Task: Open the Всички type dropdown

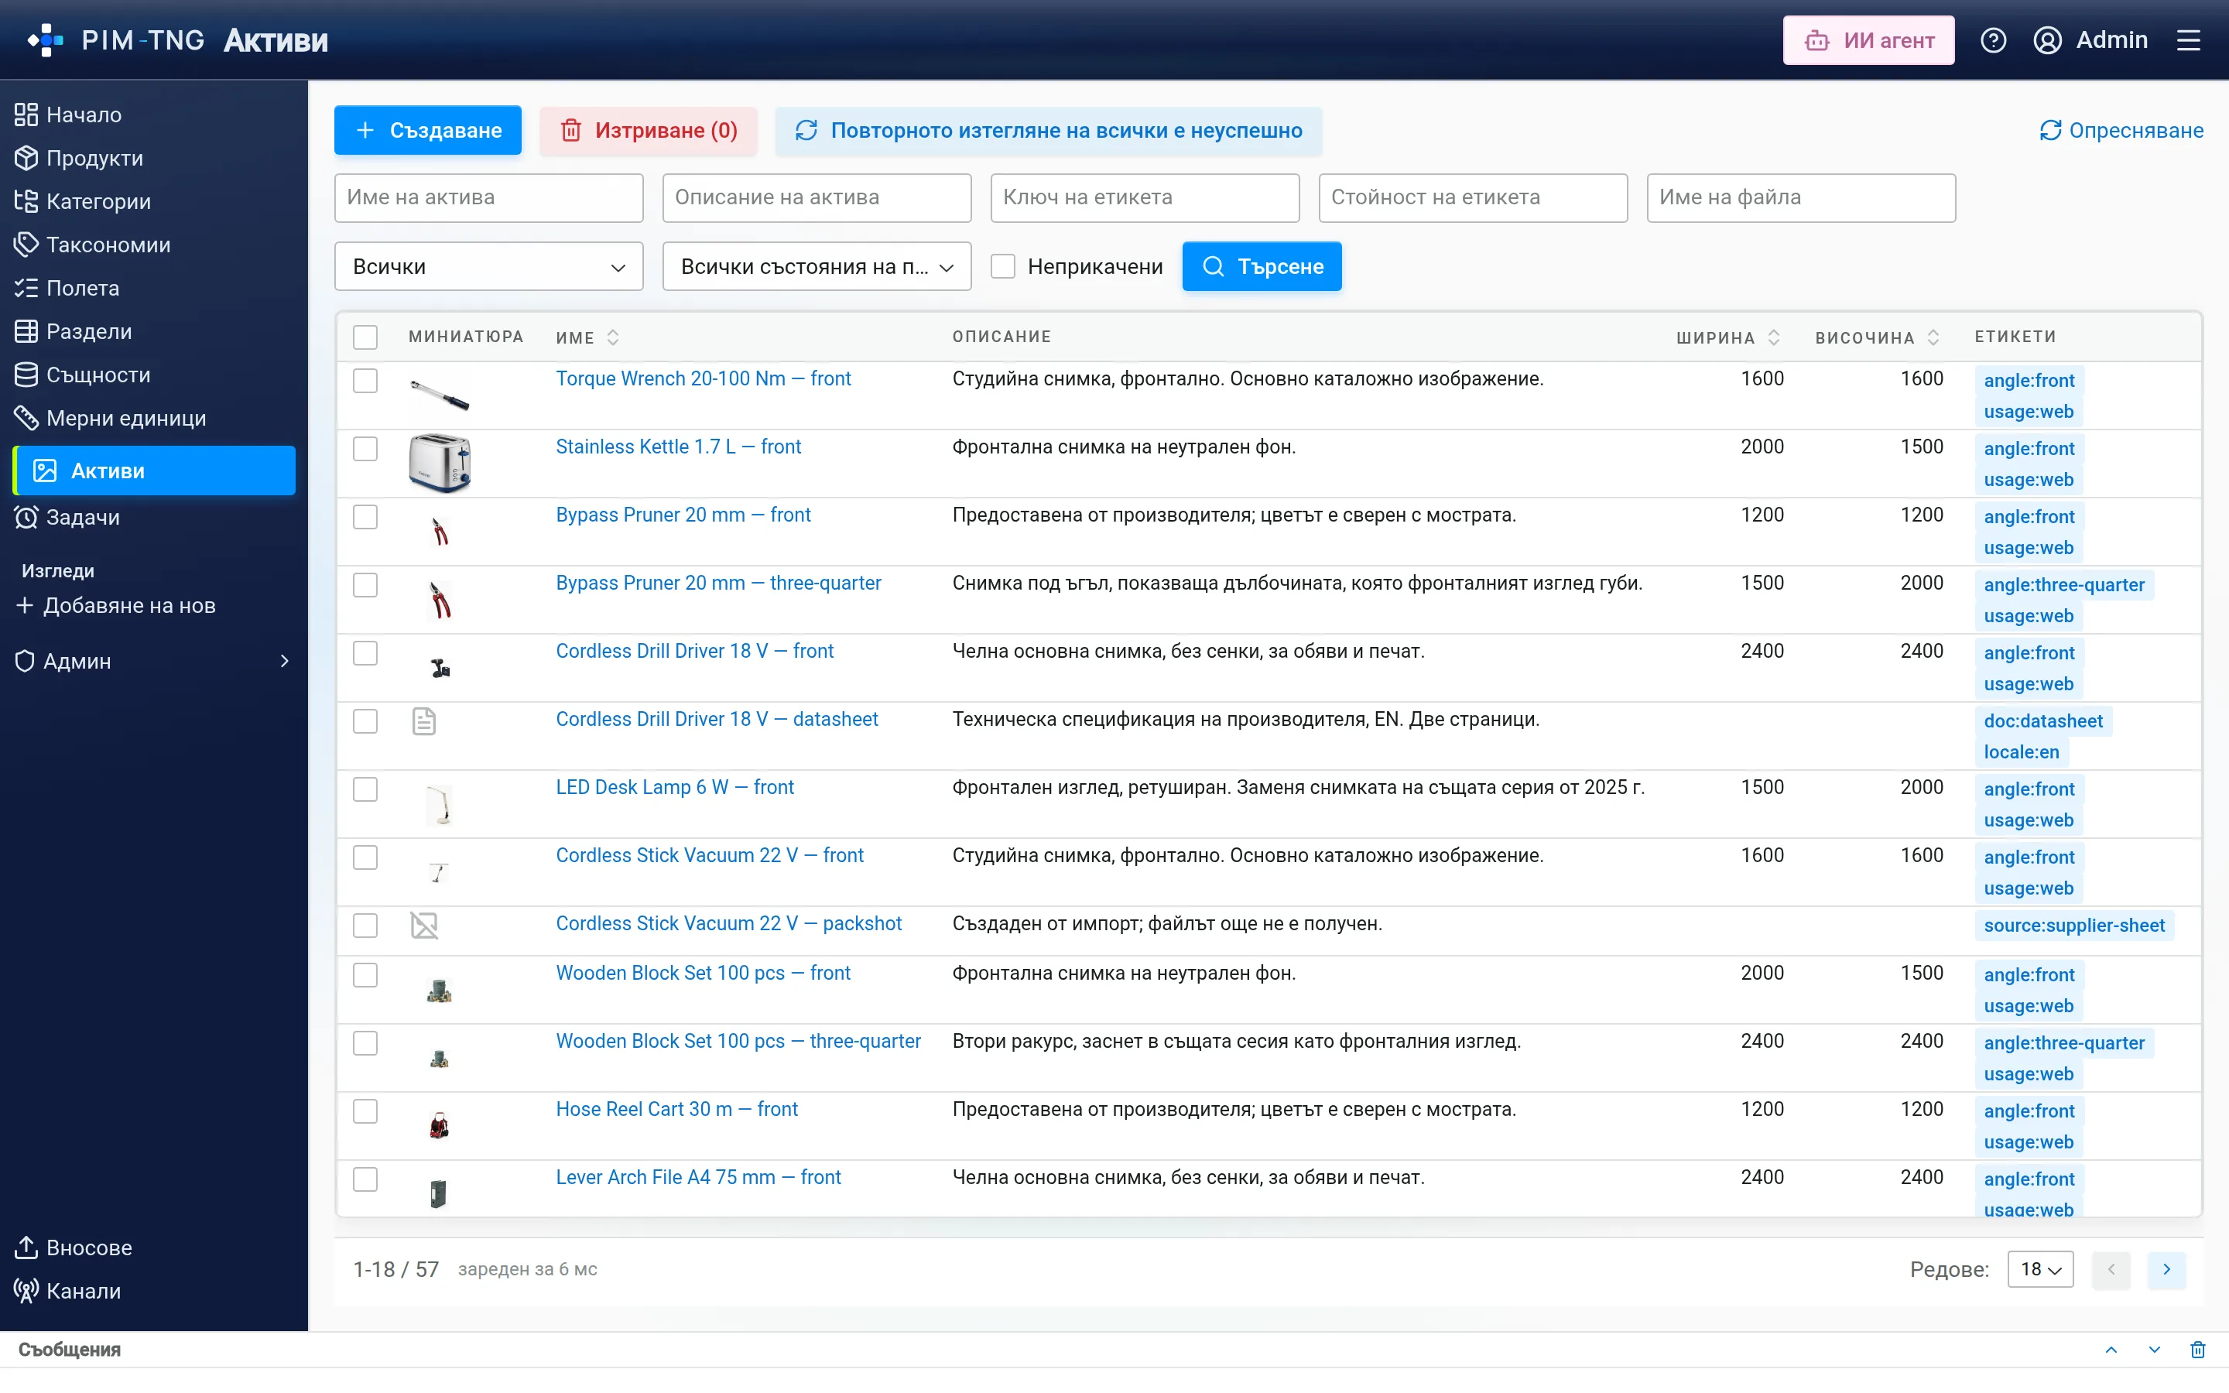Action: (488, 266)
